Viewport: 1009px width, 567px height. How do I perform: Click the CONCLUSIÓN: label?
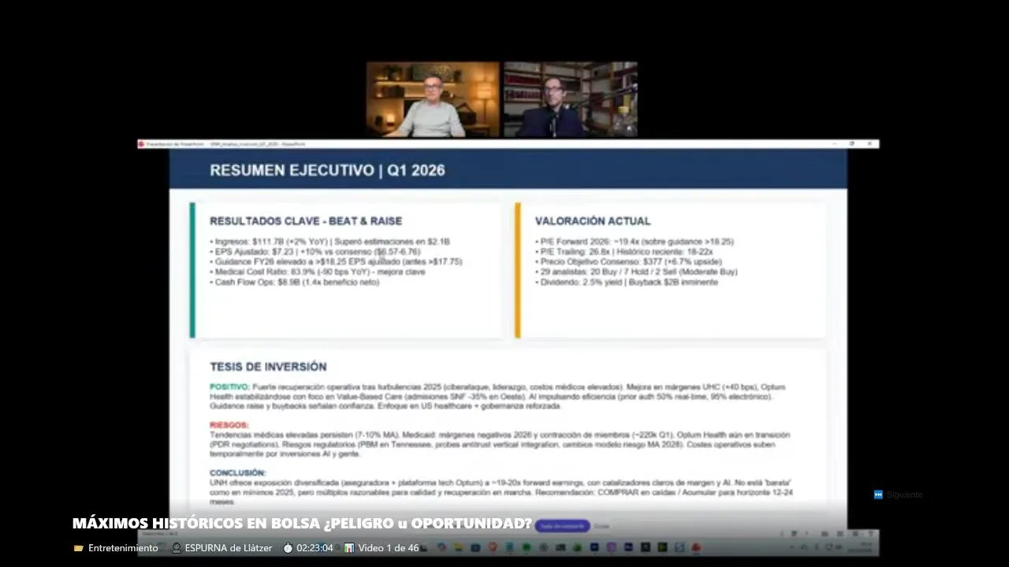click(x=238, y=473)
